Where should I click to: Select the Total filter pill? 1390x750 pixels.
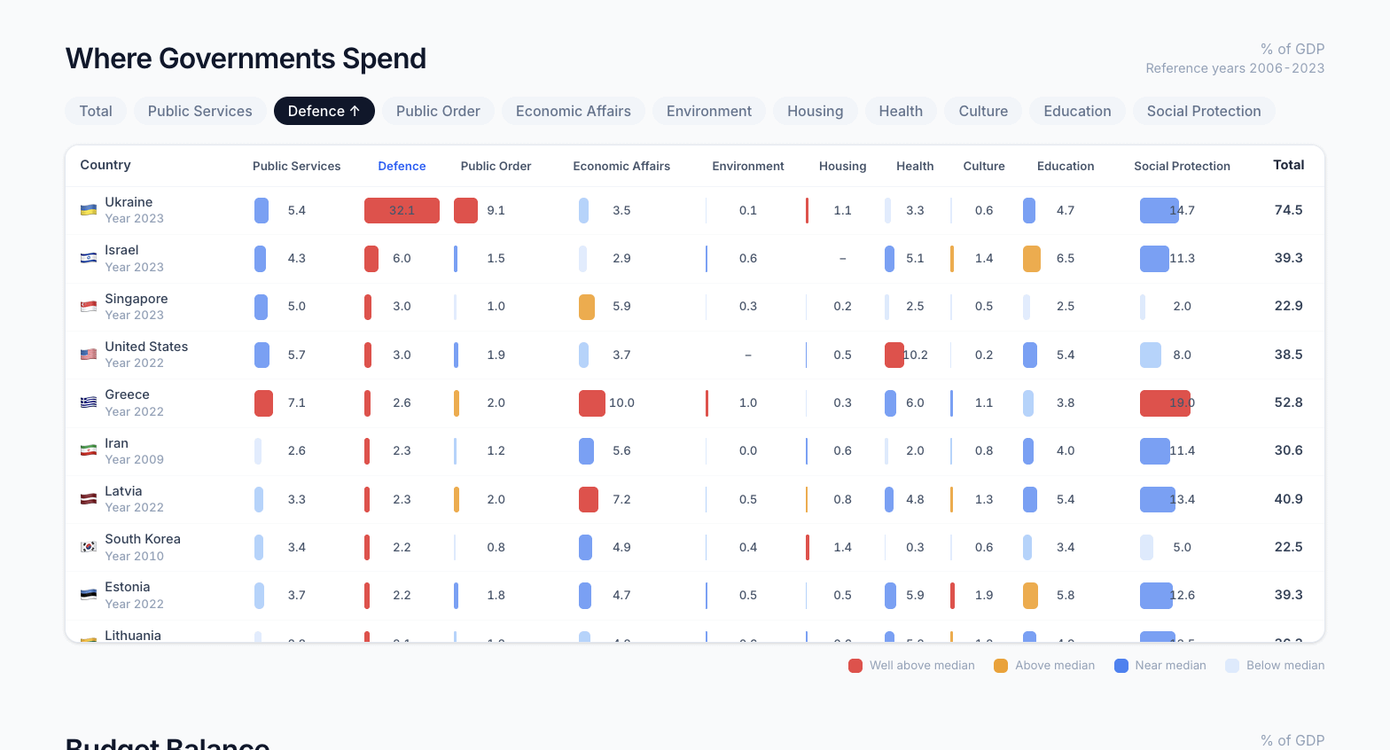point(96,111)
